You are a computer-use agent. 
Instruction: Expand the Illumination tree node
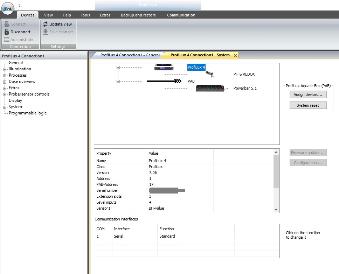5,69
